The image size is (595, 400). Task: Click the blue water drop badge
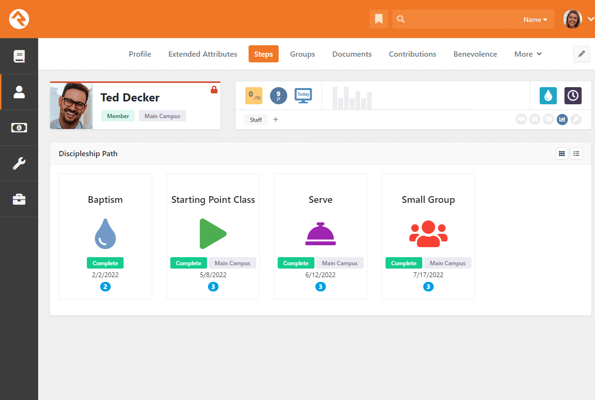[x=548, y=96]
